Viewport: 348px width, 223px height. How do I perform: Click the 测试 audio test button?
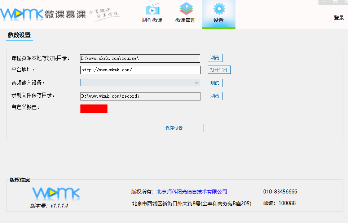215,82
